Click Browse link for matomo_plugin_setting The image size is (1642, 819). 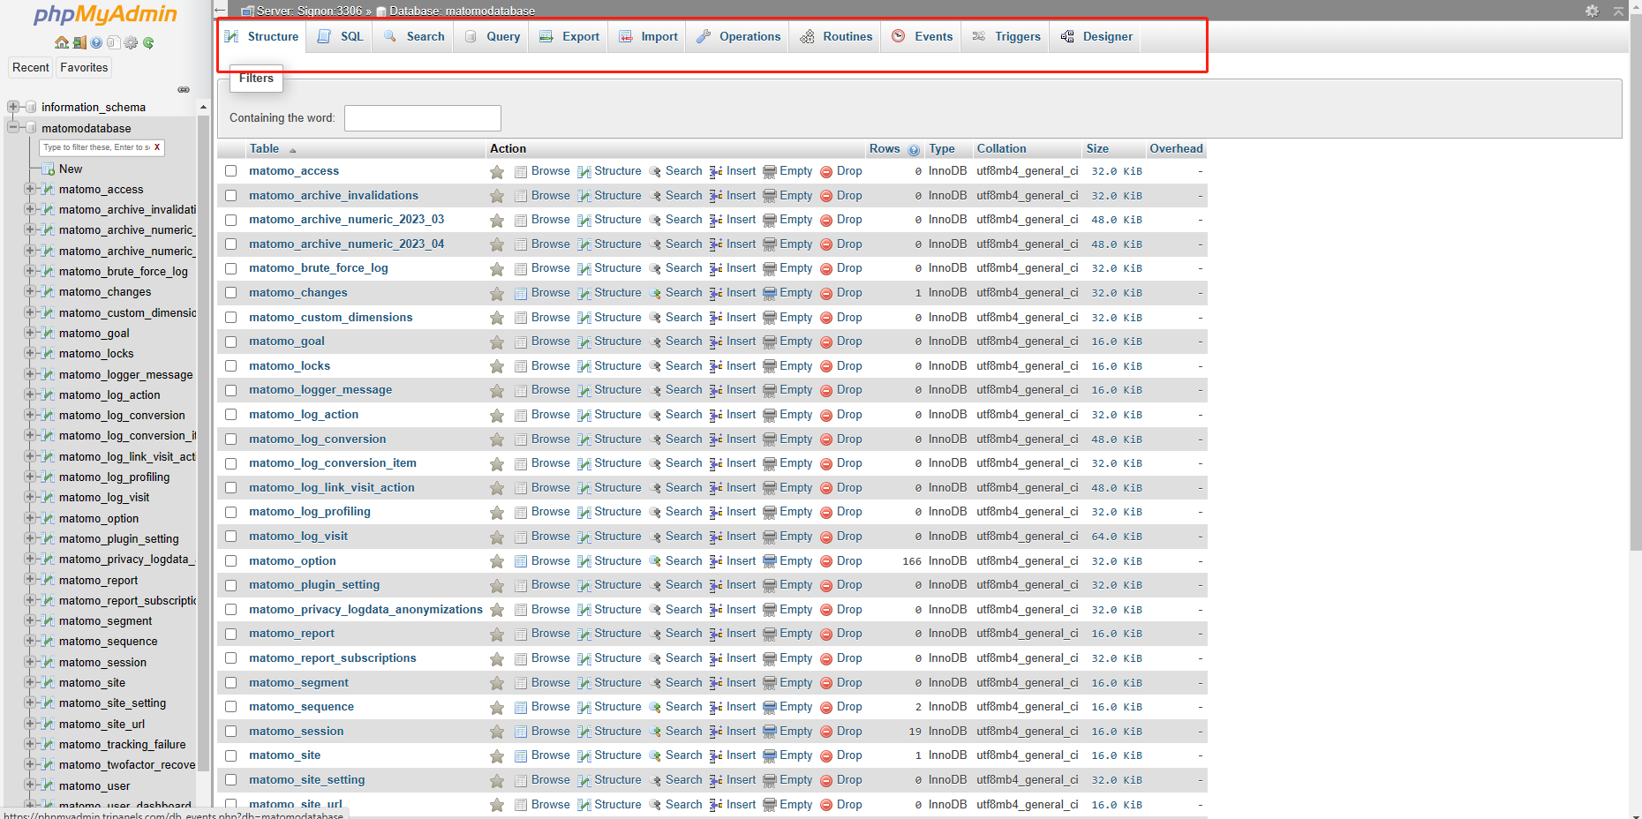point(551,585)
